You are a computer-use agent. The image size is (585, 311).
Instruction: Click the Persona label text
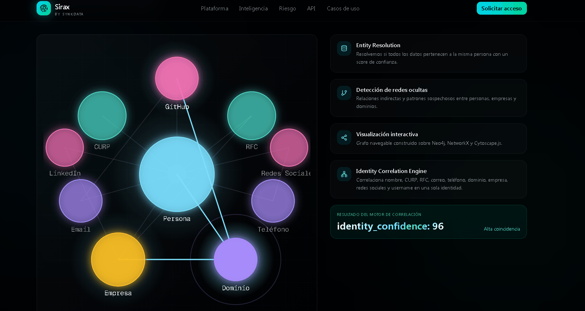[x=177, y=219]
